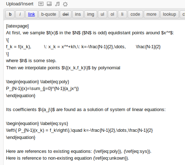Image resolution: width=185 pixels, height=165 pixels.
Task: Insert a hyperlink using the link button
Action: [31, 14]
